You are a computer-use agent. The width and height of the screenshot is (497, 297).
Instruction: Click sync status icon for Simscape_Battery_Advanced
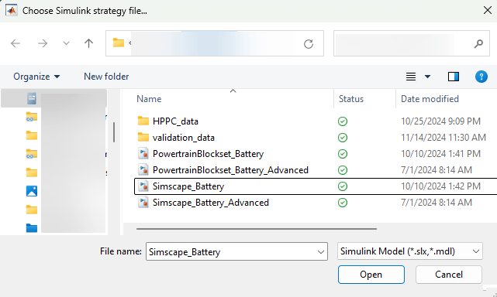pyautogui.click(x=343, y=203)
